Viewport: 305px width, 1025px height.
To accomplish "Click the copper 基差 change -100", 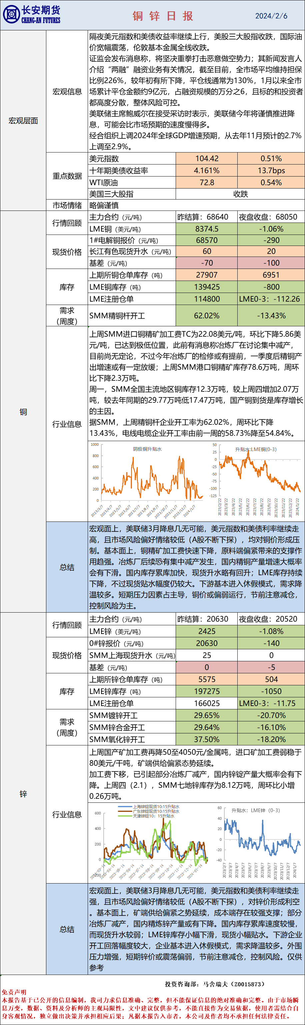I will click(x=271, y=263).
